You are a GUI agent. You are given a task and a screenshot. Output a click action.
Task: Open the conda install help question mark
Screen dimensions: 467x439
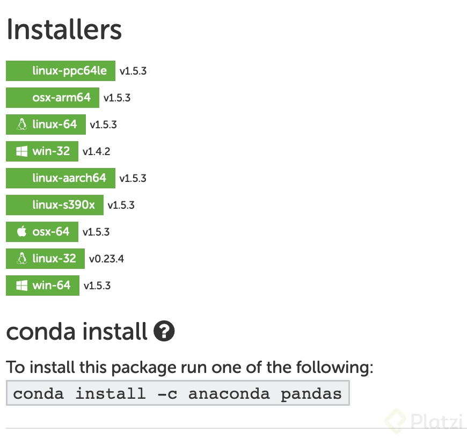164,332
